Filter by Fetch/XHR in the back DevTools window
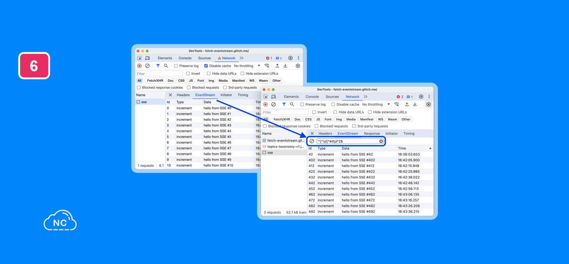Screen dimensions: 569x264 point(155,80)
